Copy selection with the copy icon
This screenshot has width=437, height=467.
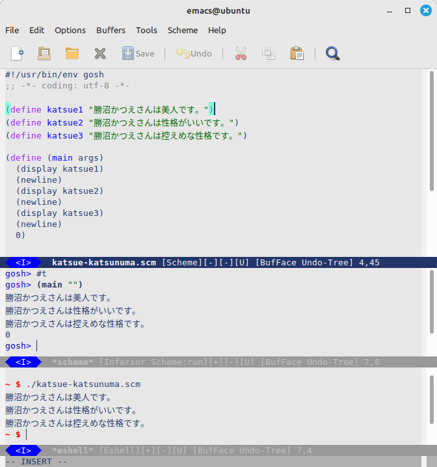[x=269, y=53]
